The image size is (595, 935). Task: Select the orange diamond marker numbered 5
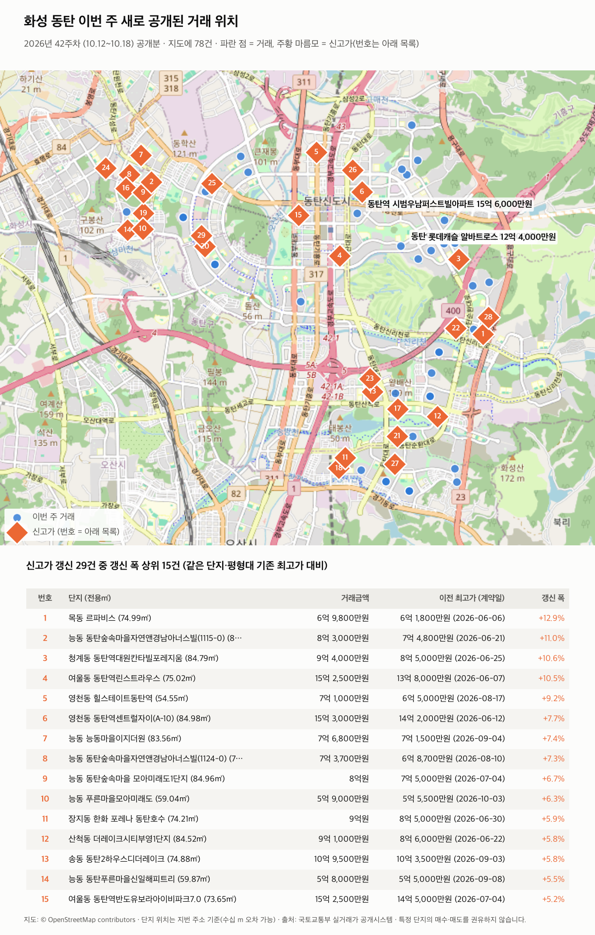(316, 152)
